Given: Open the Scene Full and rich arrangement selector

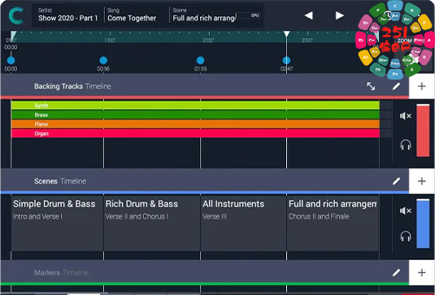Looking at the screenshot, I should click(204, 15).
